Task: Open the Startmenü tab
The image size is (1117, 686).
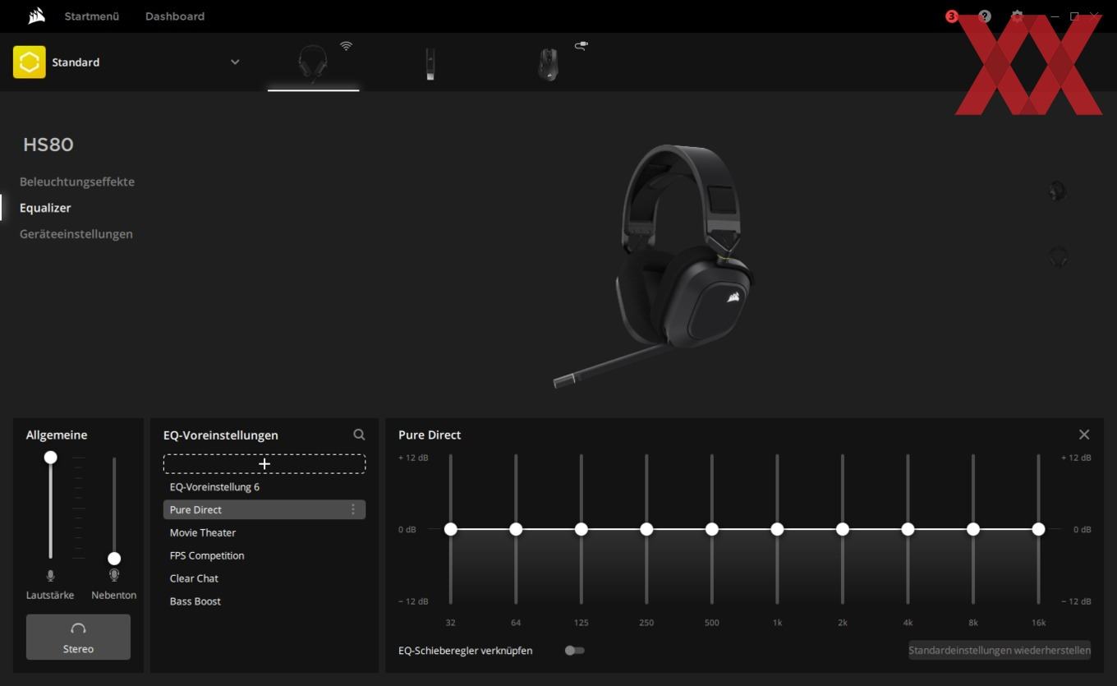Action: pyautogui.click(x=92, y=16)
